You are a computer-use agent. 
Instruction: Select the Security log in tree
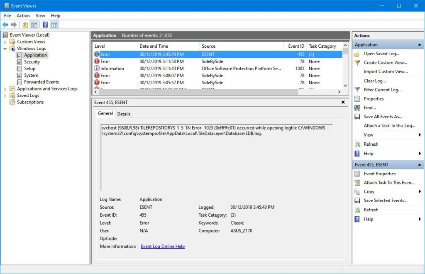[32, 62]
